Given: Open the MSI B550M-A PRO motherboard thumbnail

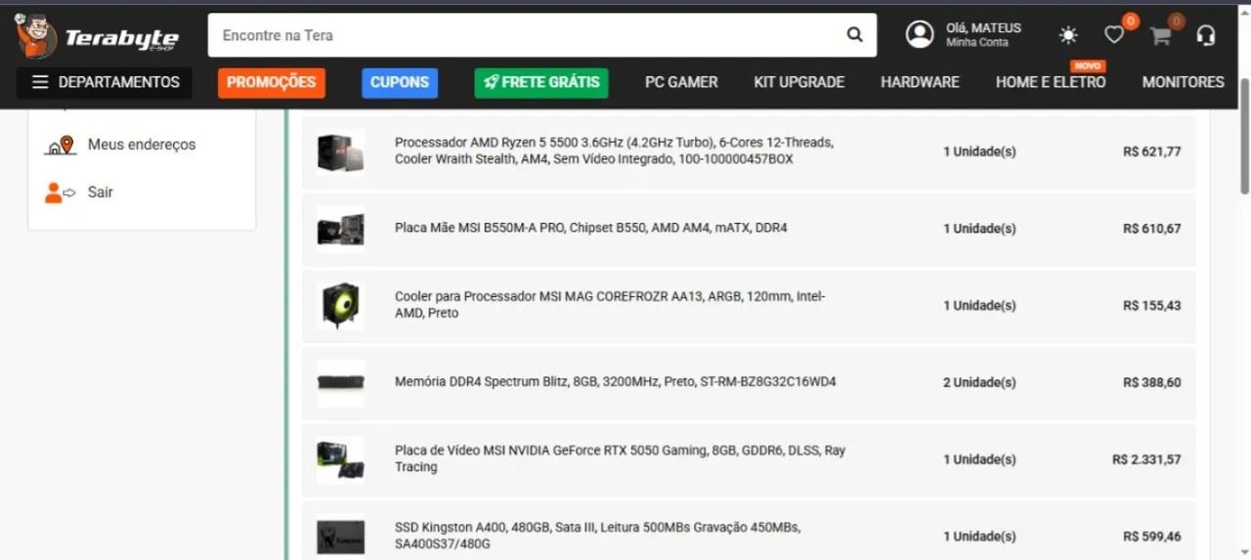Looking at the screenshot, I should 340,229.
